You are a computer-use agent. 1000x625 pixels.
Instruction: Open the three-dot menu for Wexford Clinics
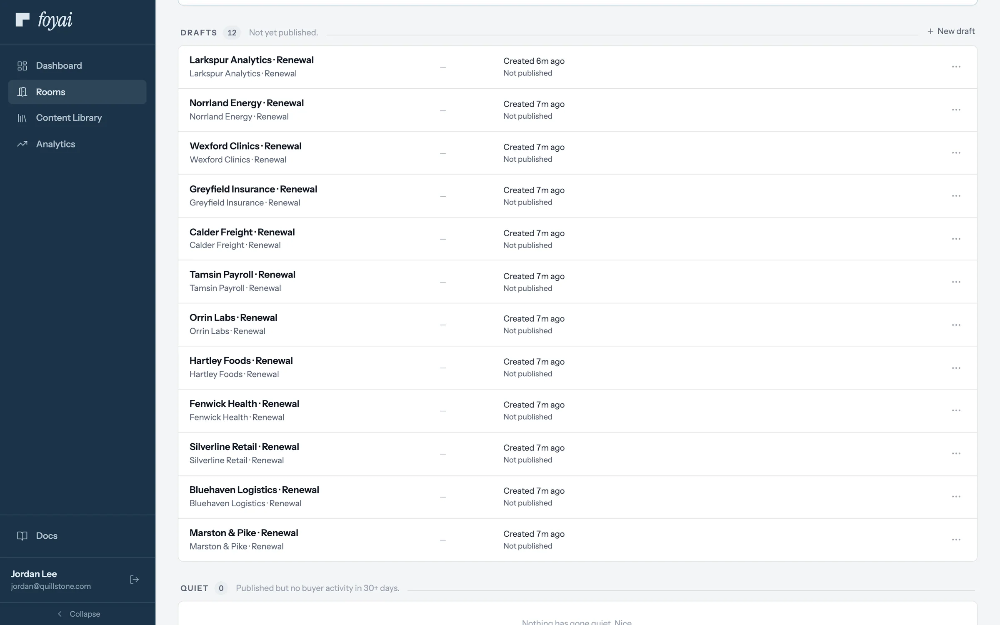click(x=956, y=153)
